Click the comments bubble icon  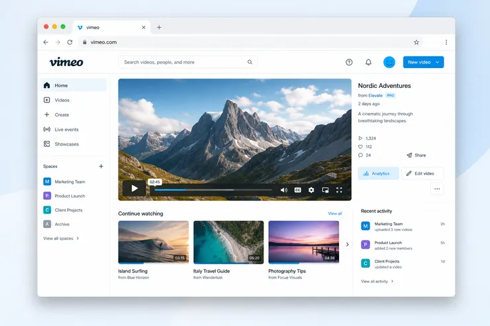pyautogui.click(x=360, y=155)
